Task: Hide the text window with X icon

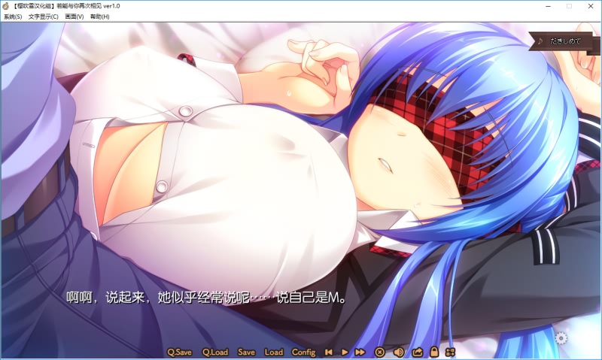Action: point(380,352)
